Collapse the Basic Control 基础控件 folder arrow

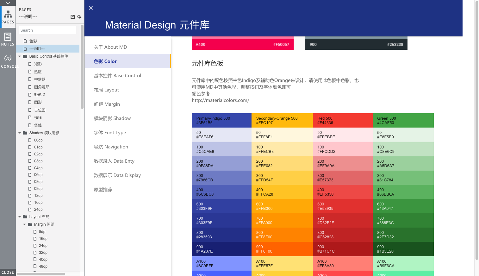point(20,56)
